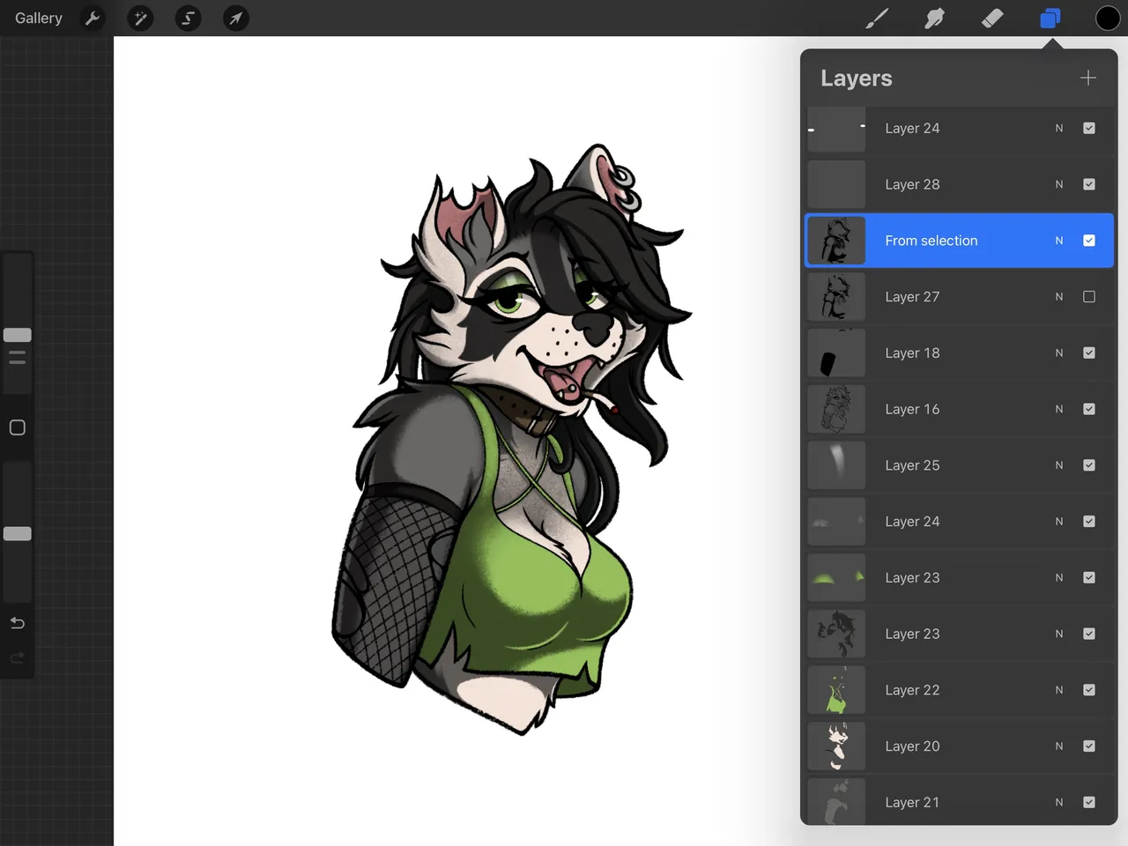Image resolution: width=1128 pixels, height=846 pixels.
Task: Select the Smudge tool
Action: point(935,18)
